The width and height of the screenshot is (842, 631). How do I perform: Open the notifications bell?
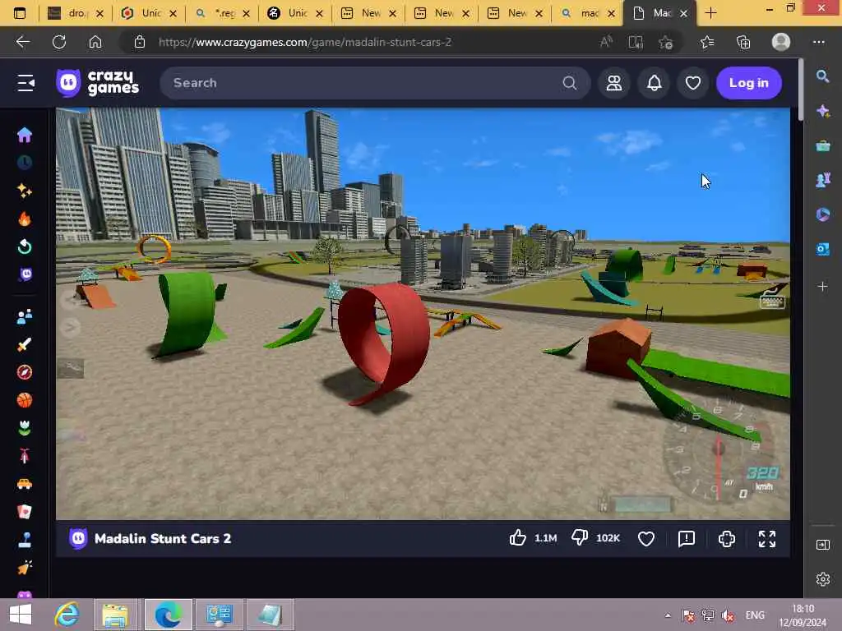point(654,83)
